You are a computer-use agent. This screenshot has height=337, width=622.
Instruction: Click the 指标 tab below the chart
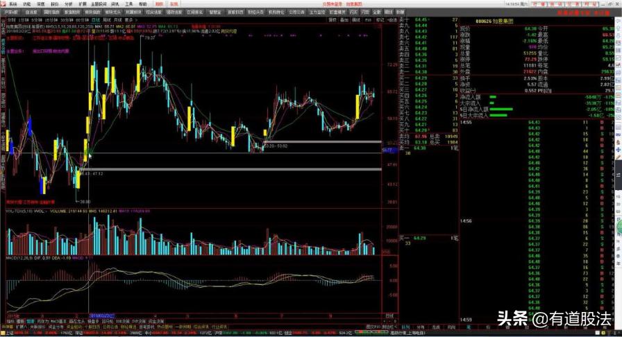click(x=10, y=321)
